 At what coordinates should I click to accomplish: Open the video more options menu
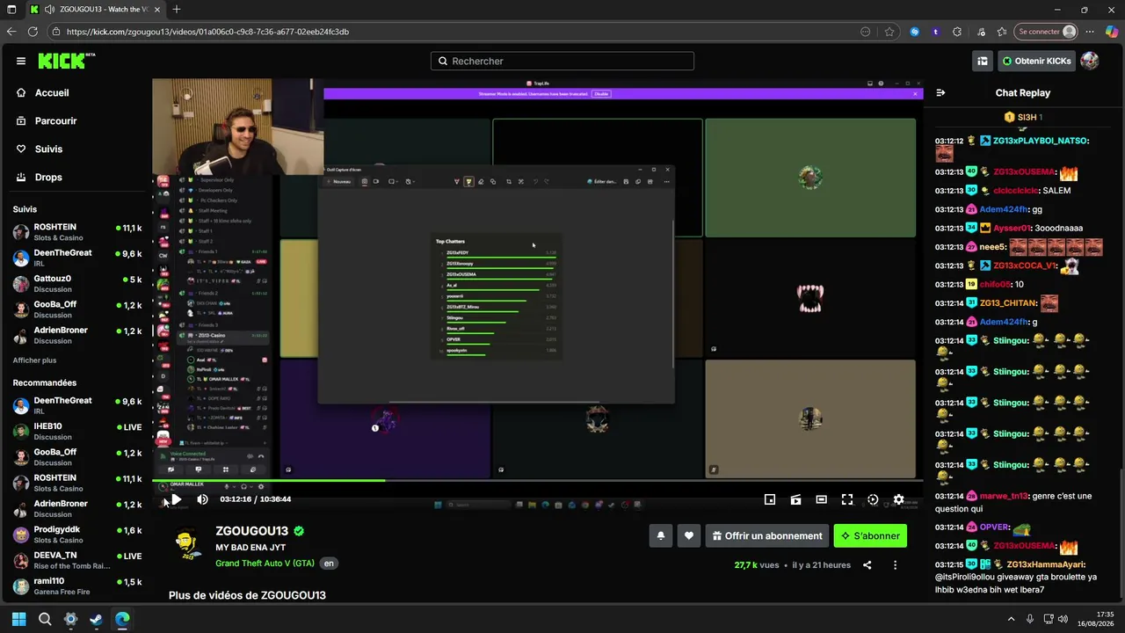click(x=896, y=565)
